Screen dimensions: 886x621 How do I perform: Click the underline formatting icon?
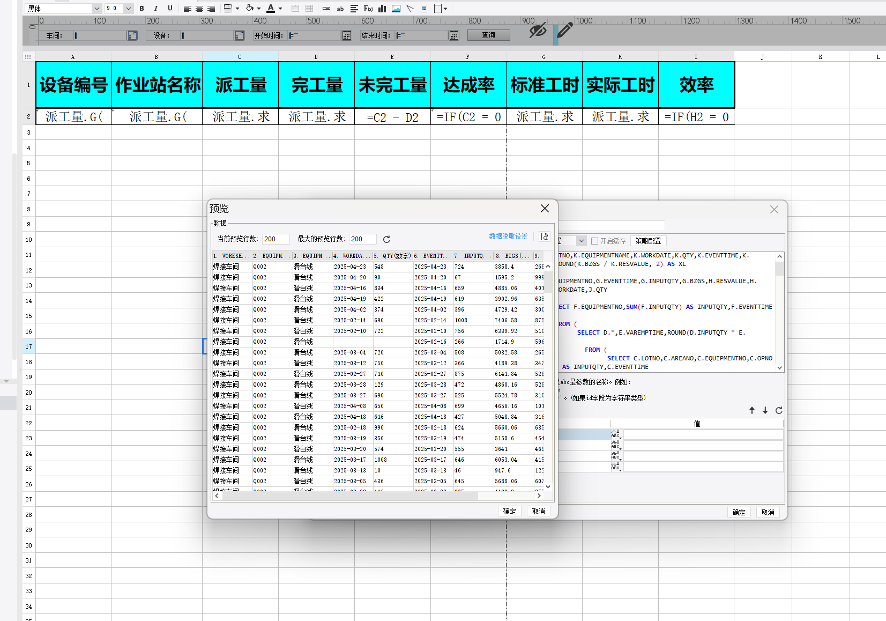coord(170,9)
